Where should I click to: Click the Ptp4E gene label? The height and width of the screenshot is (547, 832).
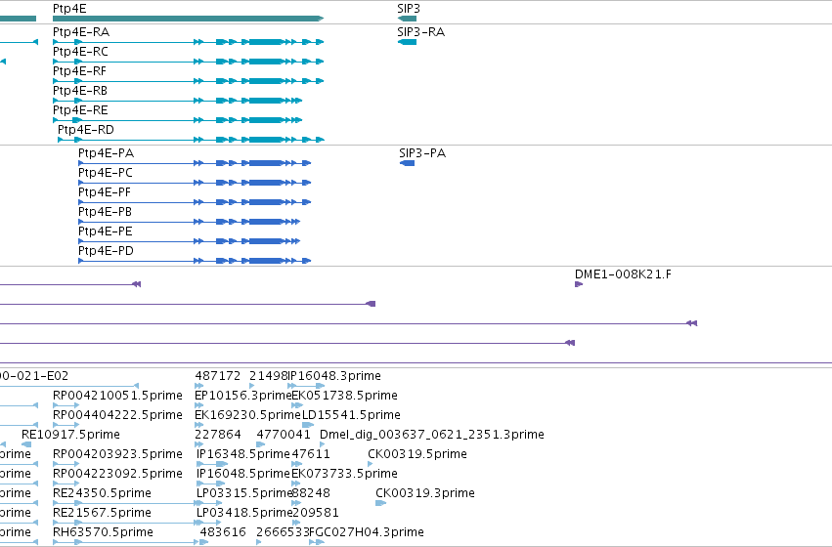[69, 9]
